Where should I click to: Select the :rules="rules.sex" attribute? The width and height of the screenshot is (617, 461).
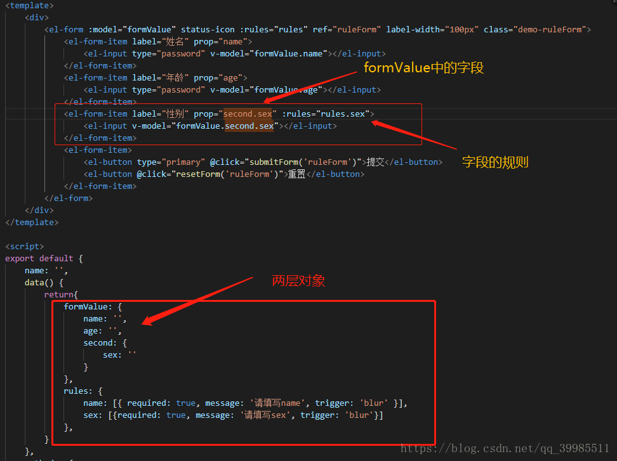[326, 114]
